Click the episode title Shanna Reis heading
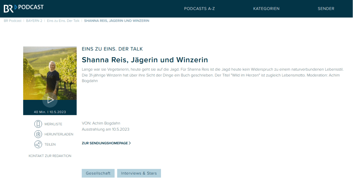This screenshot has width=353, height=187. (x=145, y=60)
